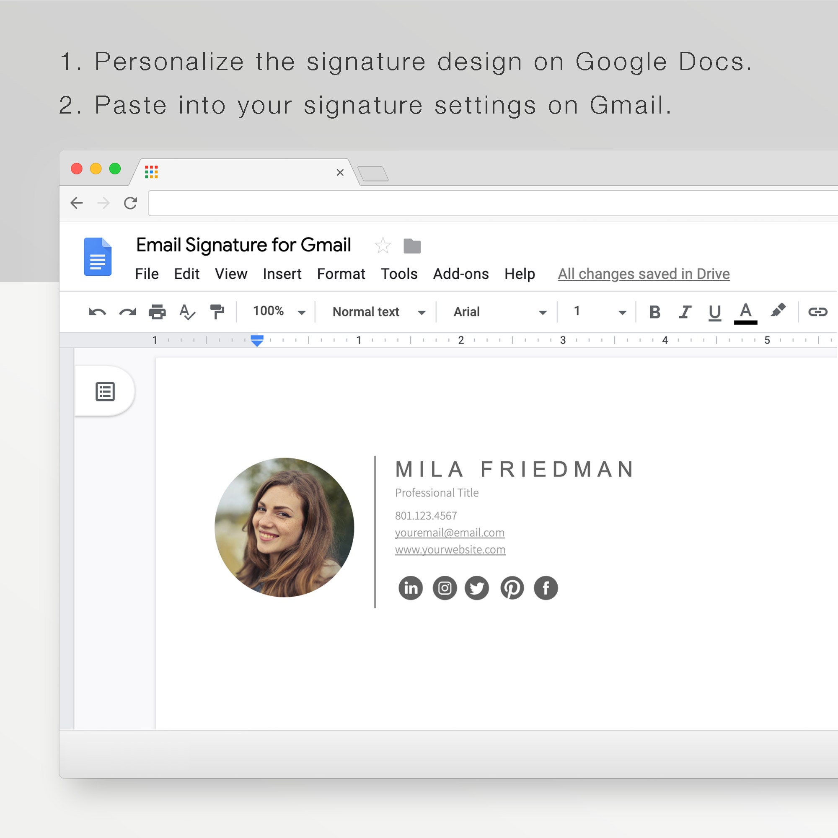Click the document title Email Signature for Gmail
838x838 pixels.
[243, 245]
